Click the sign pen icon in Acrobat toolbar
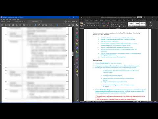 [x=69, y=25]
